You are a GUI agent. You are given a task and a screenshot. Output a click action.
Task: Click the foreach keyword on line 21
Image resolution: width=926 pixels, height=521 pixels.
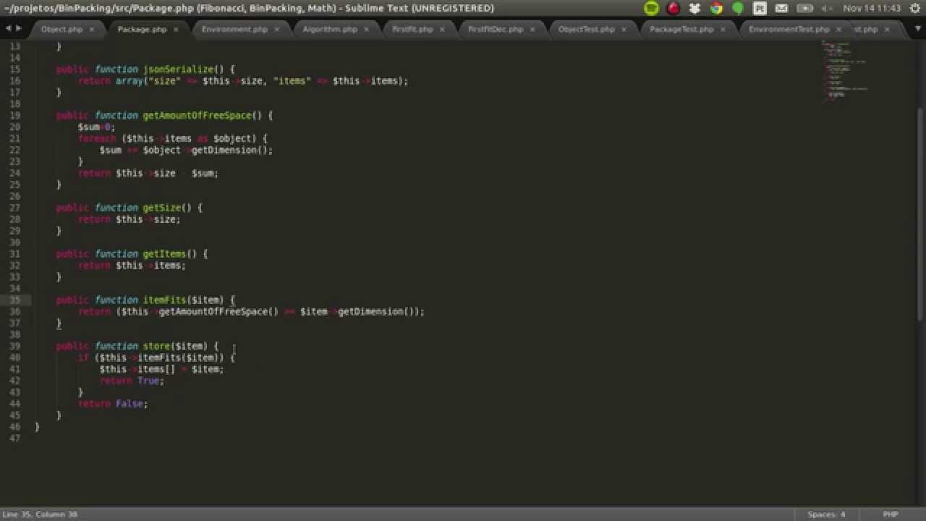pos(97,138)
